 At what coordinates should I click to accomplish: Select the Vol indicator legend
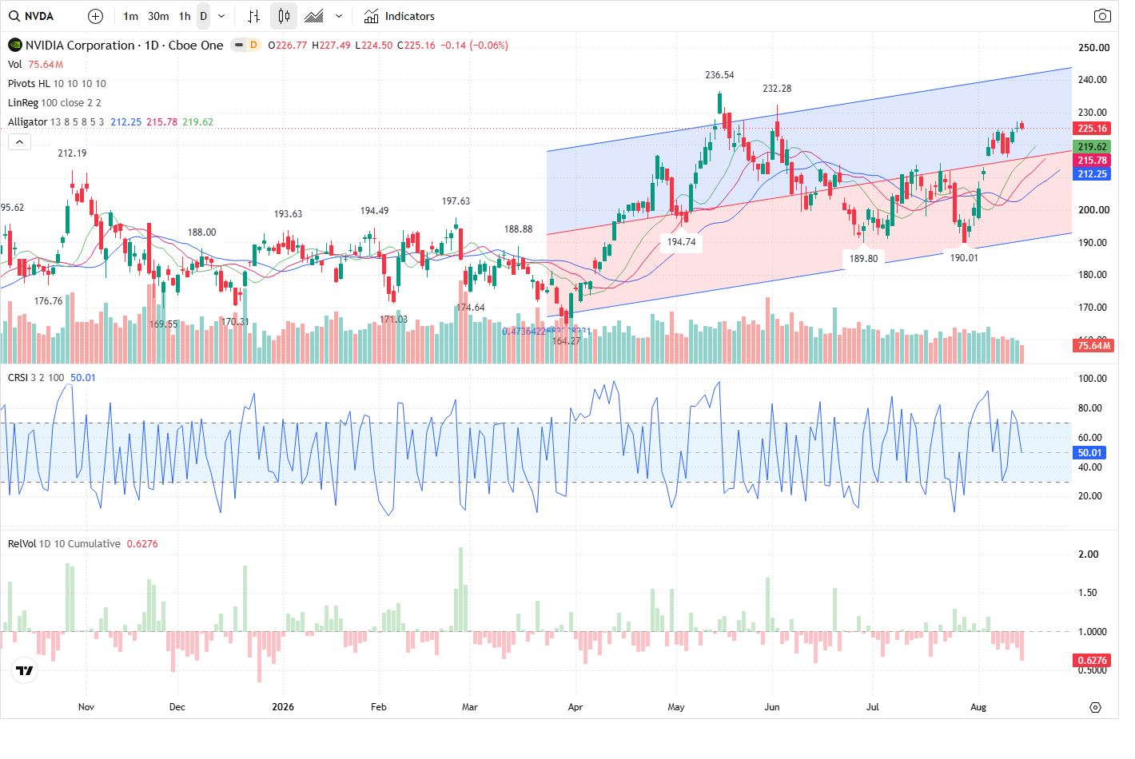point(15,65)
